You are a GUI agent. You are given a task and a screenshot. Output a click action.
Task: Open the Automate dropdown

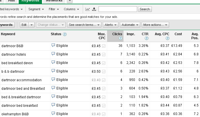pos(130,25)
